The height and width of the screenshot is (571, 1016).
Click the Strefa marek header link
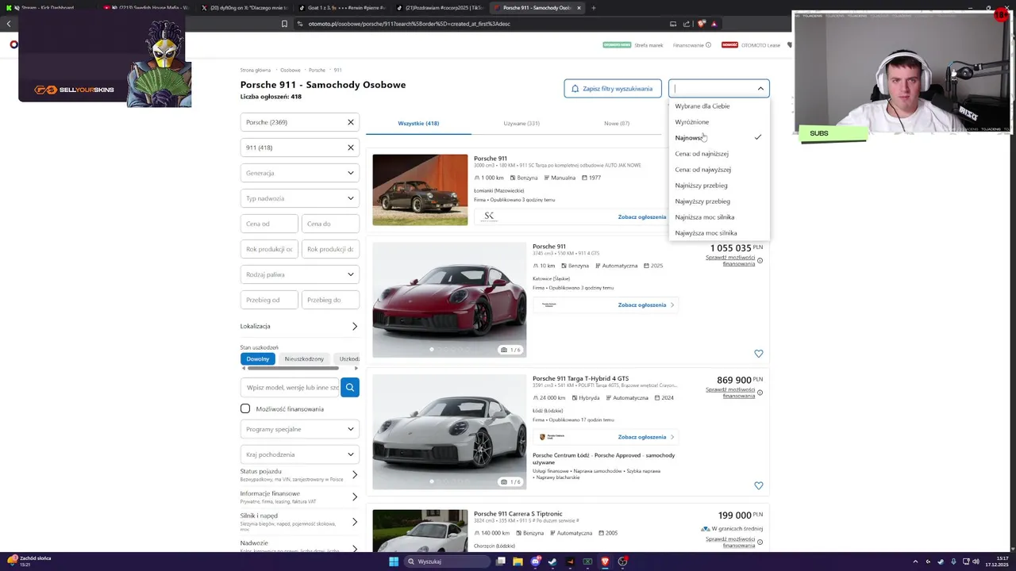point(648,45)
